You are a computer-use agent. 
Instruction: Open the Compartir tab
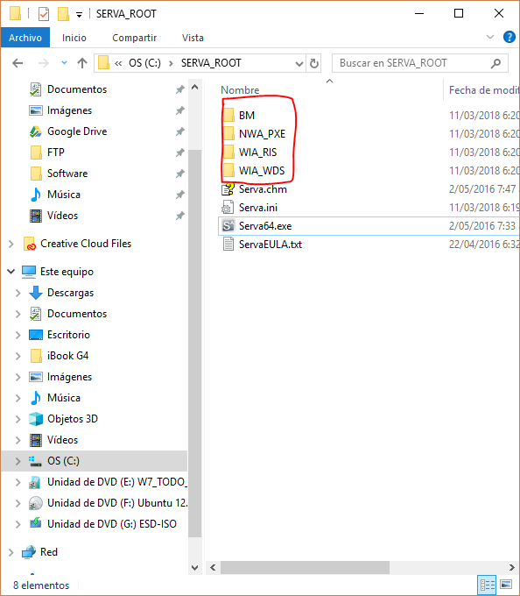coord(134,38)
